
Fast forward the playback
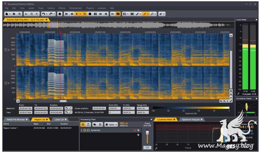coord(100,14)
